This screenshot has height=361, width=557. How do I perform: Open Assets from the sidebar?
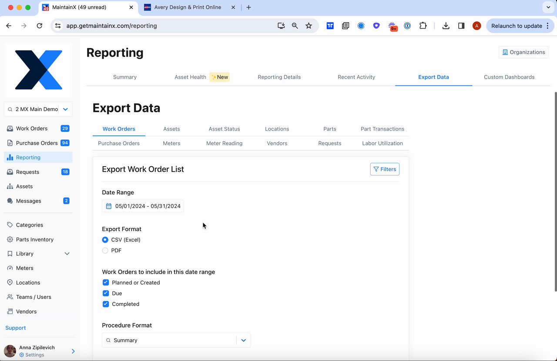[38, 186]
